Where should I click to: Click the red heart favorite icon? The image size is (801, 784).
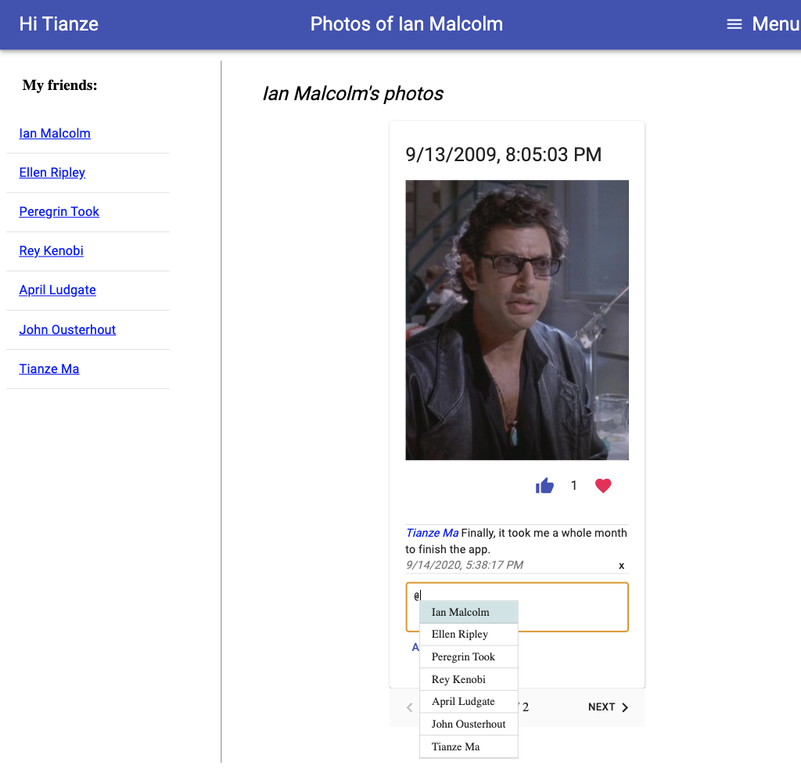(x=603, y=486)
